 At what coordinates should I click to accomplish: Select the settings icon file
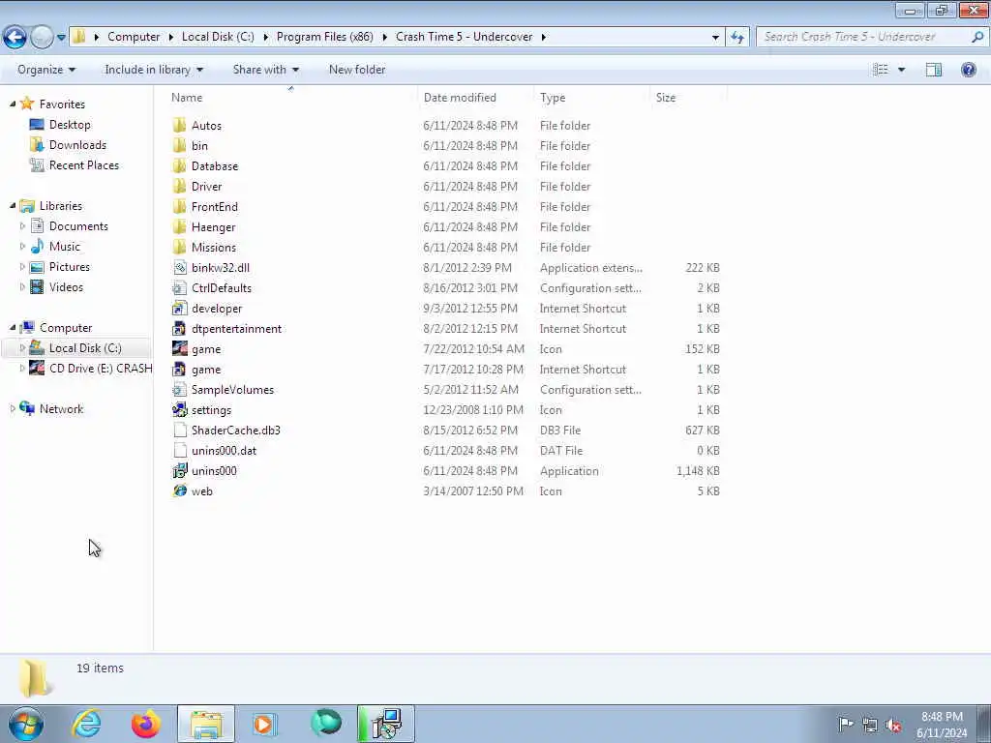[180, 409]
